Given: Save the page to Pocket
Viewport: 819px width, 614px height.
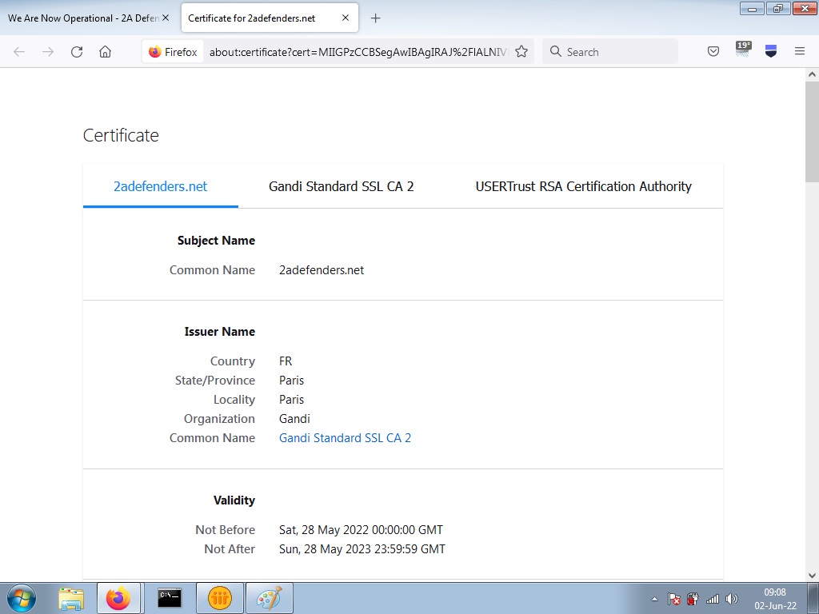Looking at the screenshot, I should click(x=713, y=50).
